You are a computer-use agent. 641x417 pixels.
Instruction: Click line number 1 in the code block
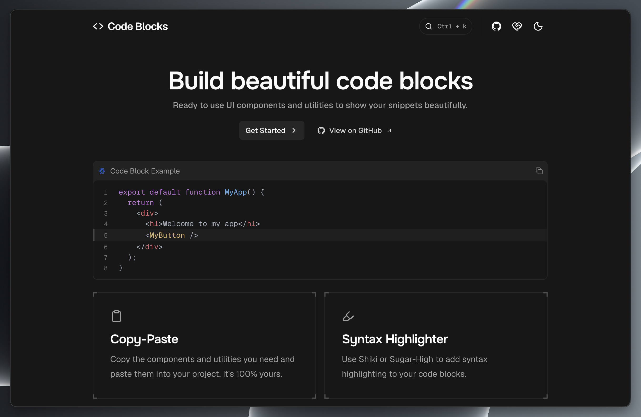click(x=106, y=192)
